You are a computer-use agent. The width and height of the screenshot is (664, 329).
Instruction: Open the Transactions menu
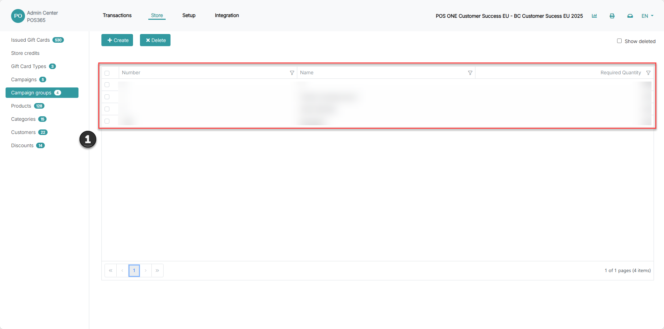pyautogui.click(x=117, y=15)
